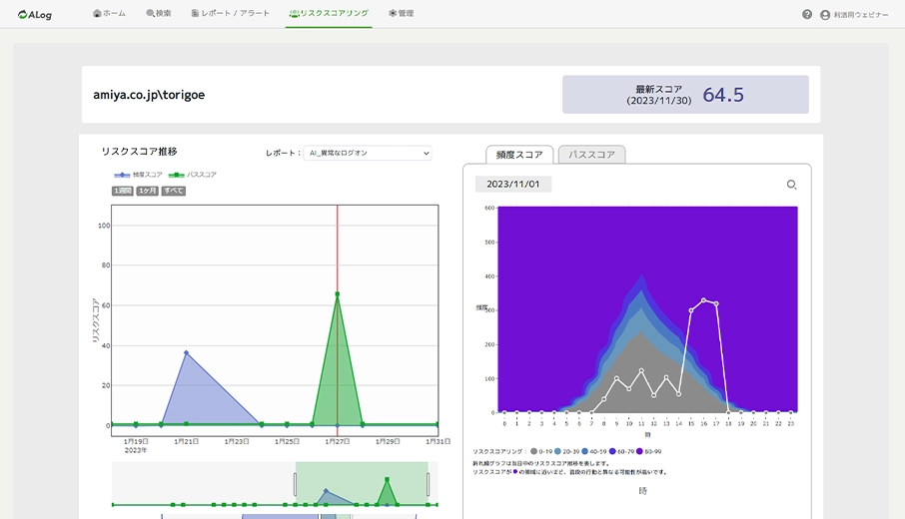Click the 20-39 legend swatch

pos(557,451)
